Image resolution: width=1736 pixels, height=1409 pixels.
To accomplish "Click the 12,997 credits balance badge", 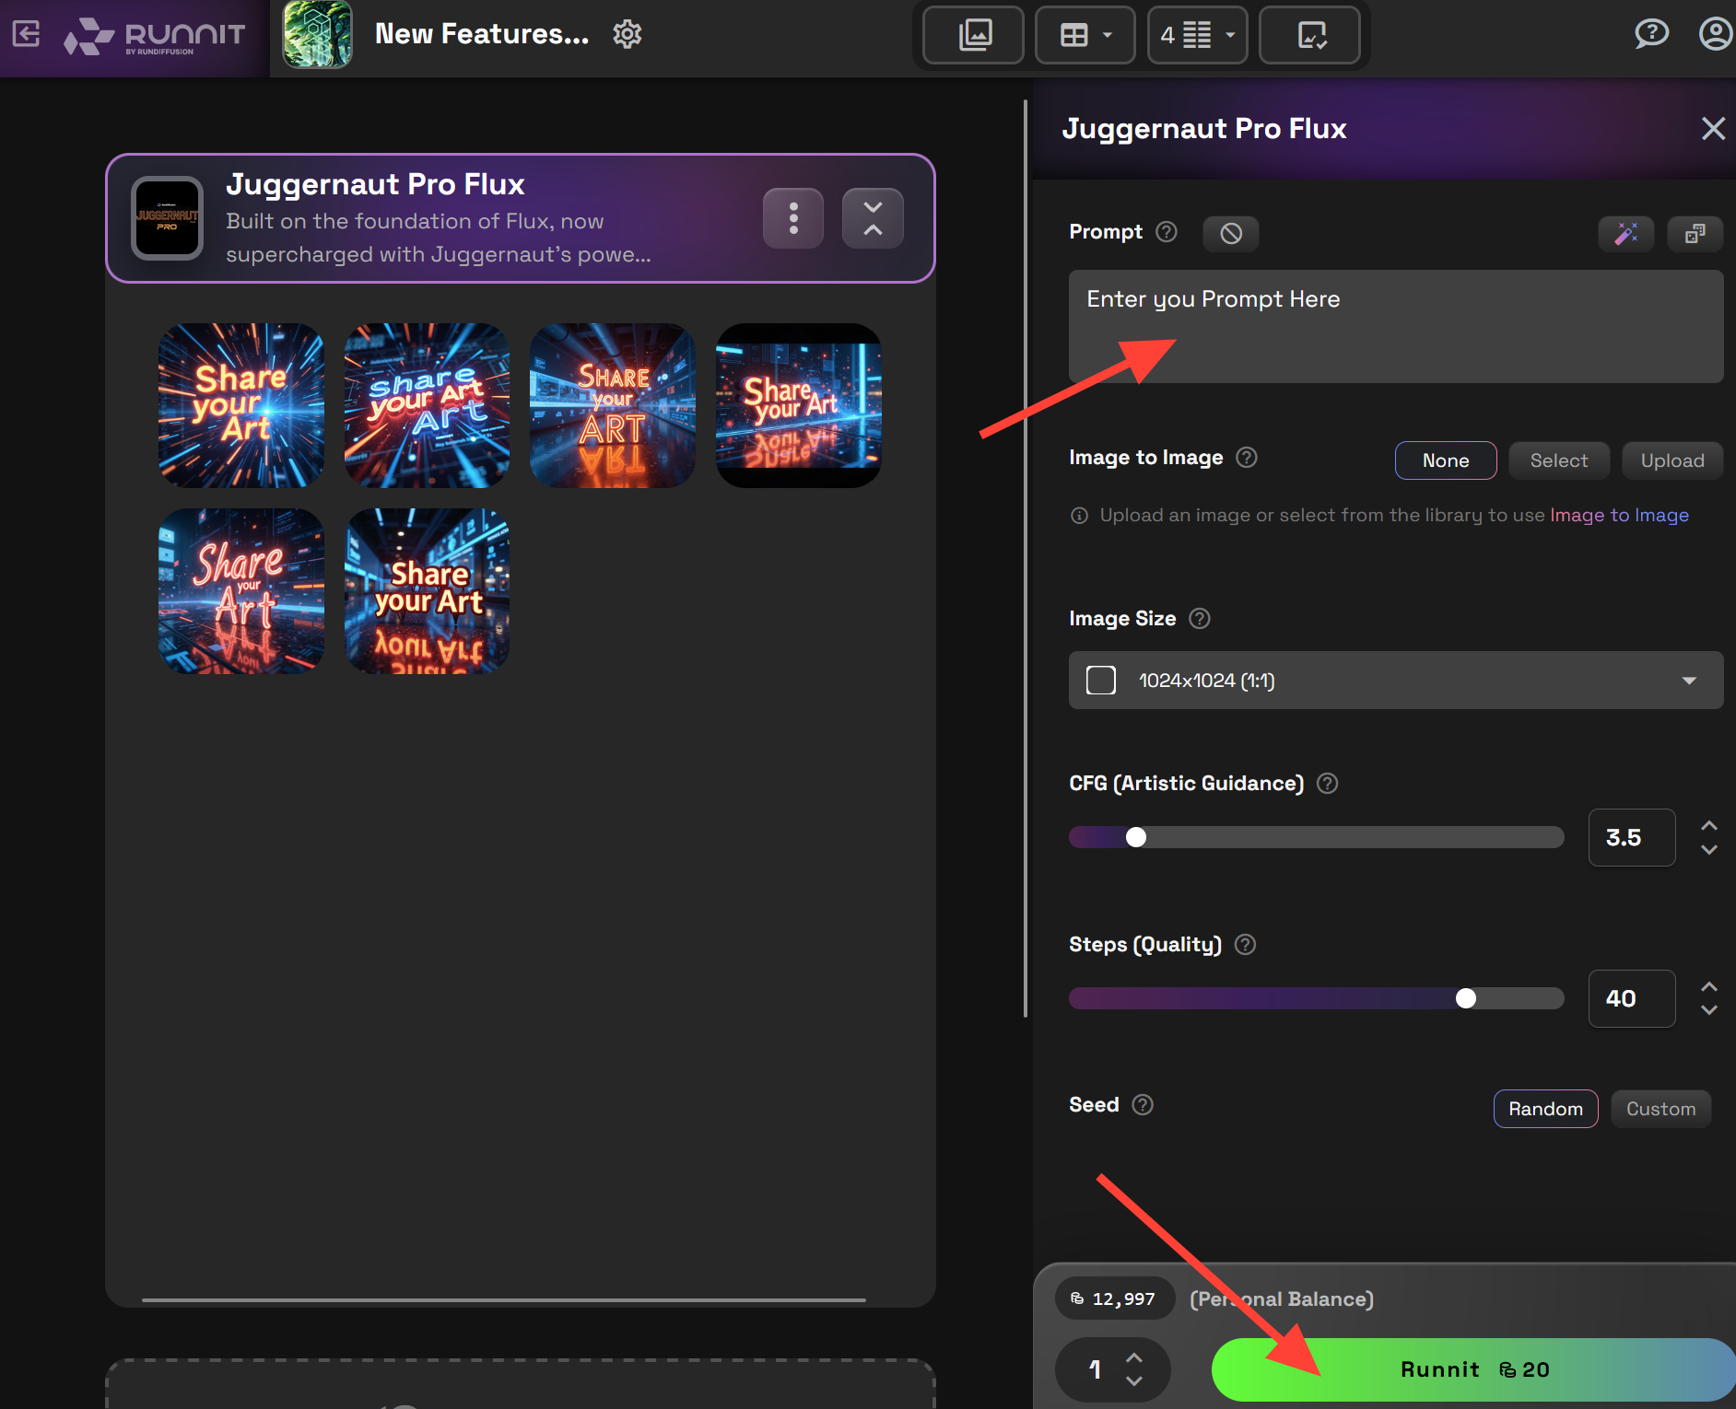I will pos(1115,1298).
